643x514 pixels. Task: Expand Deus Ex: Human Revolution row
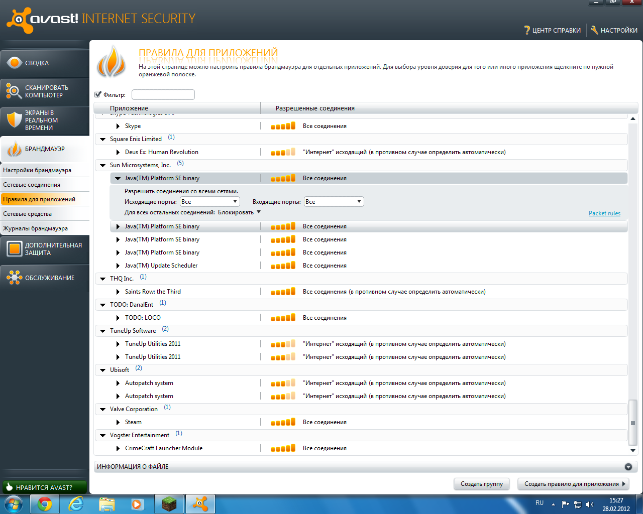pos(118,153)
